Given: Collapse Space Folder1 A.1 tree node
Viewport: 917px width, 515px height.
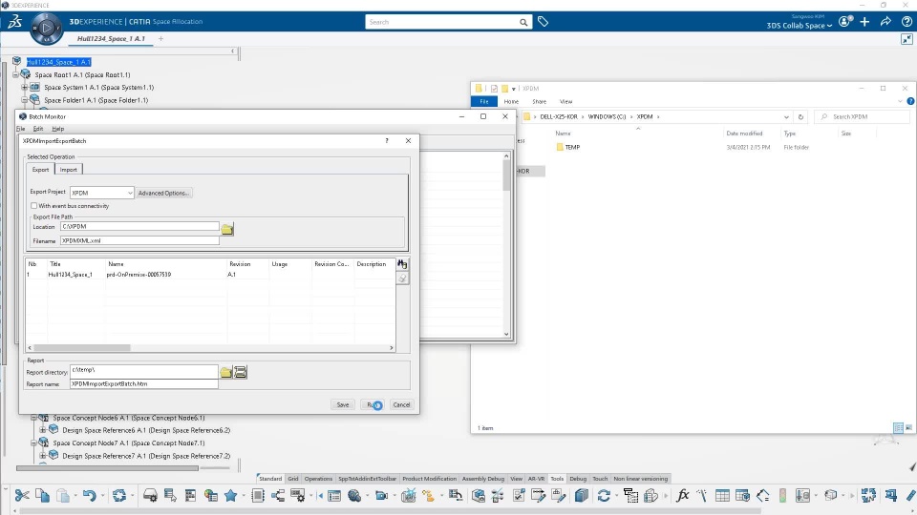Looking at the screenshot, I should tap(25, 100).
